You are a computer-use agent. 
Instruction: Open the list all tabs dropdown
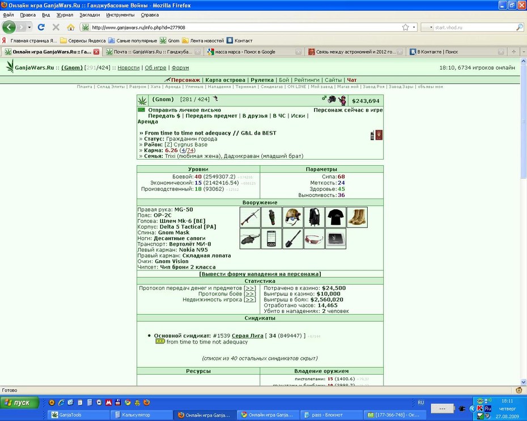coord(524,51)
